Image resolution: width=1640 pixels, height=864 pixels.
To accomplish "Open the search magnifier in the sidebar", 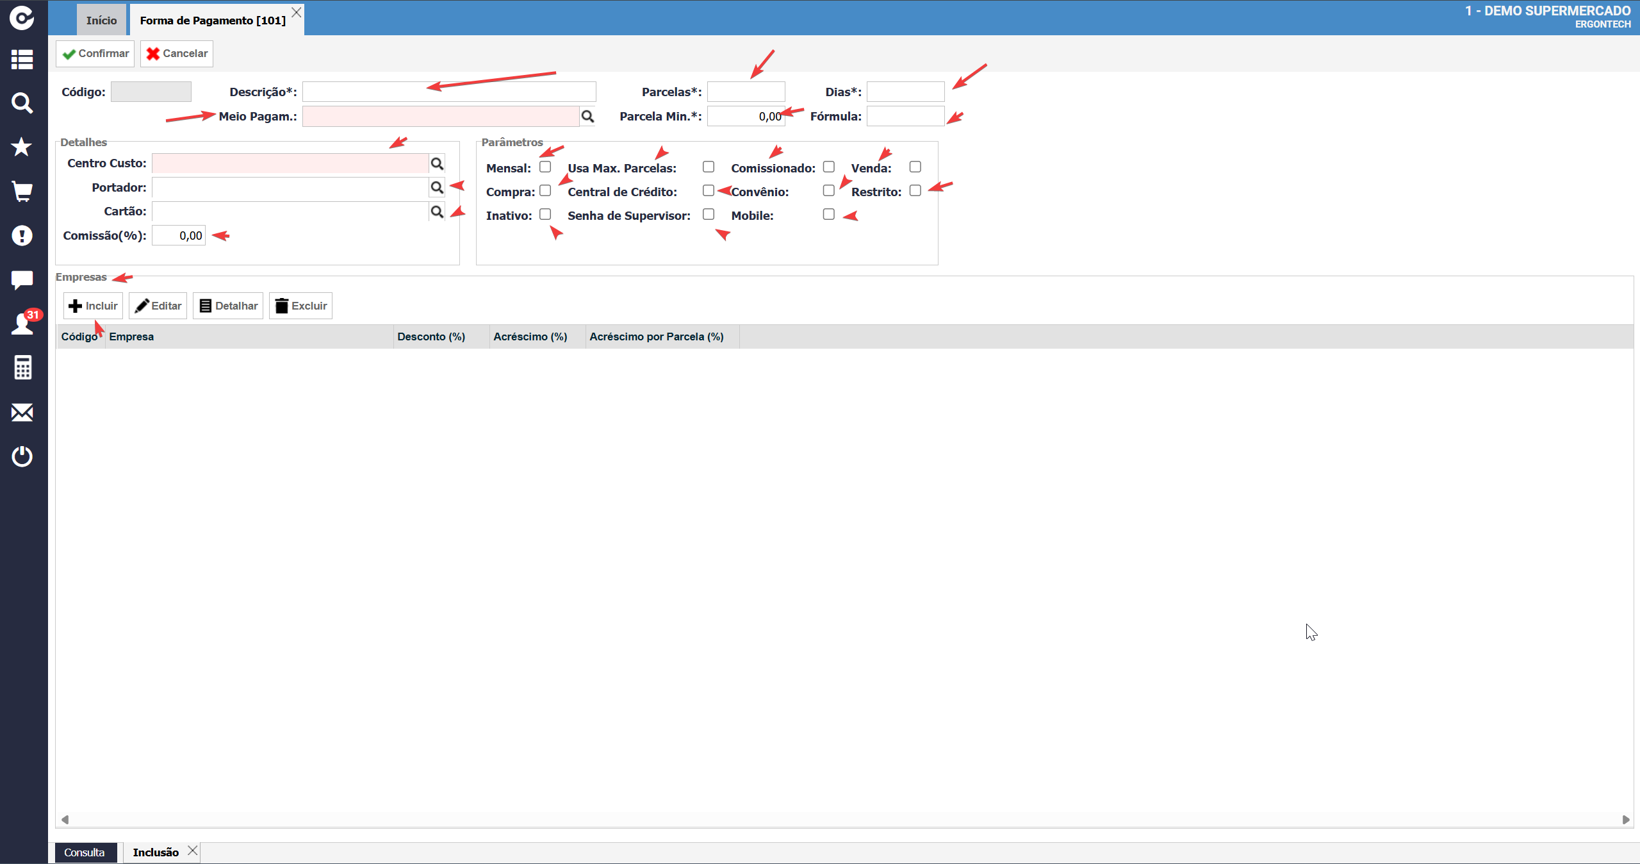I will pyautogui.click(x=22, y=103).
